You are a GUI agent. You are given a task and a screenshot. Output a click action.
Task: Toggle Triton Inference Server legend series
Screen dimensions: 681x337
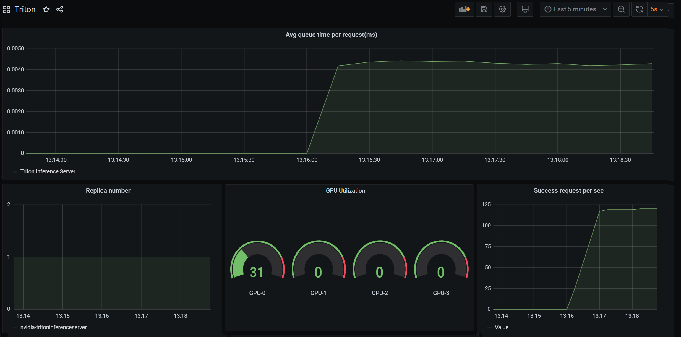tap(48, 171)
